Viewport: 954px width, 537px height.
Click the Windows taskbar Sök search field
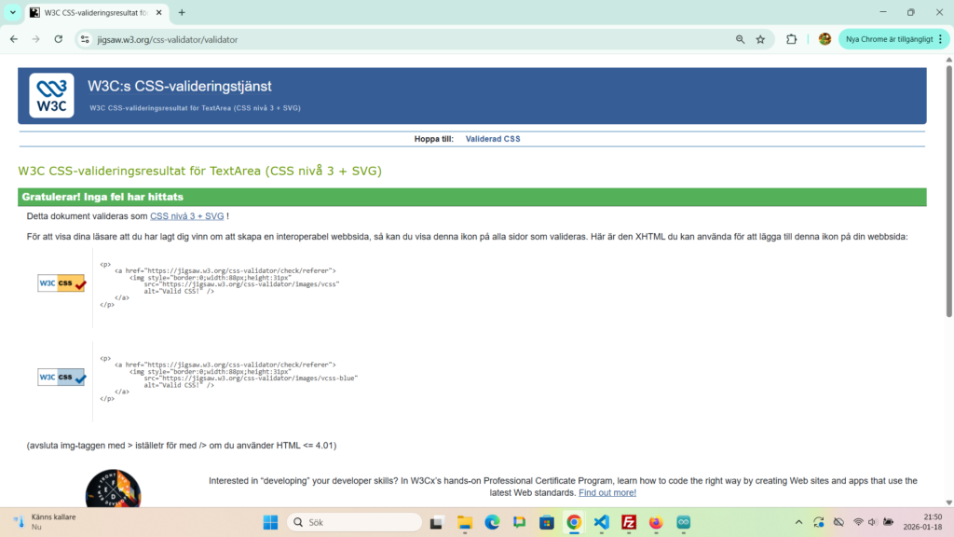point(354,522)
